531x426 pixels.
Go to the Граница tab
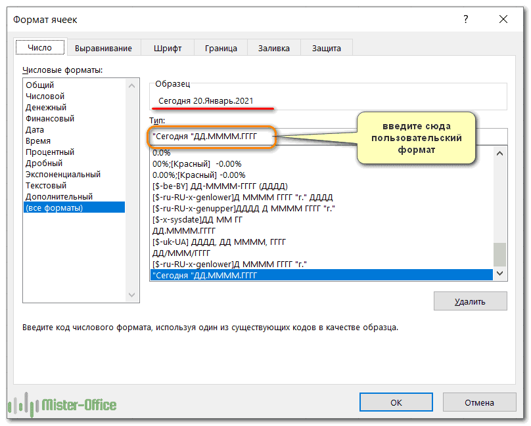(x=220, y=48)
